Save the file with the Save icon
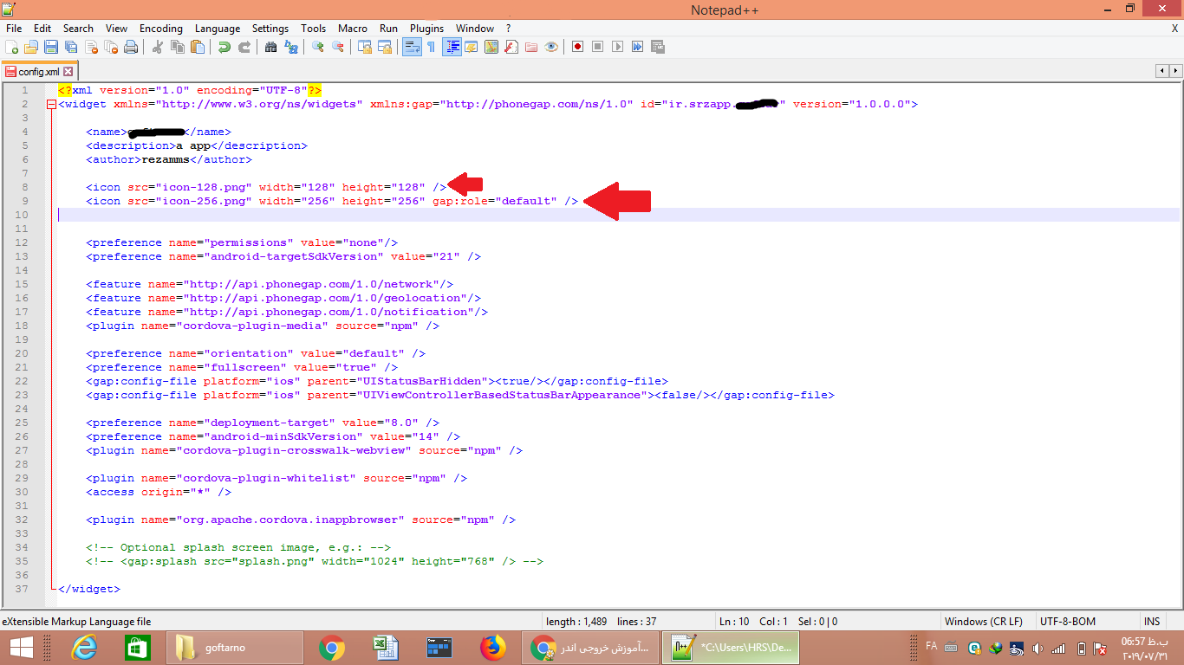Image resolution: width=1184 pixels, height=665 pixels. click(x=51, y=47)
